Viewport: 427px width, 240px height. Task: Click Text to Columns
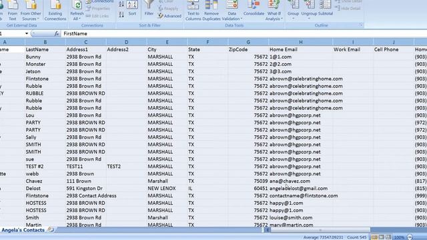tap(193, 11)
